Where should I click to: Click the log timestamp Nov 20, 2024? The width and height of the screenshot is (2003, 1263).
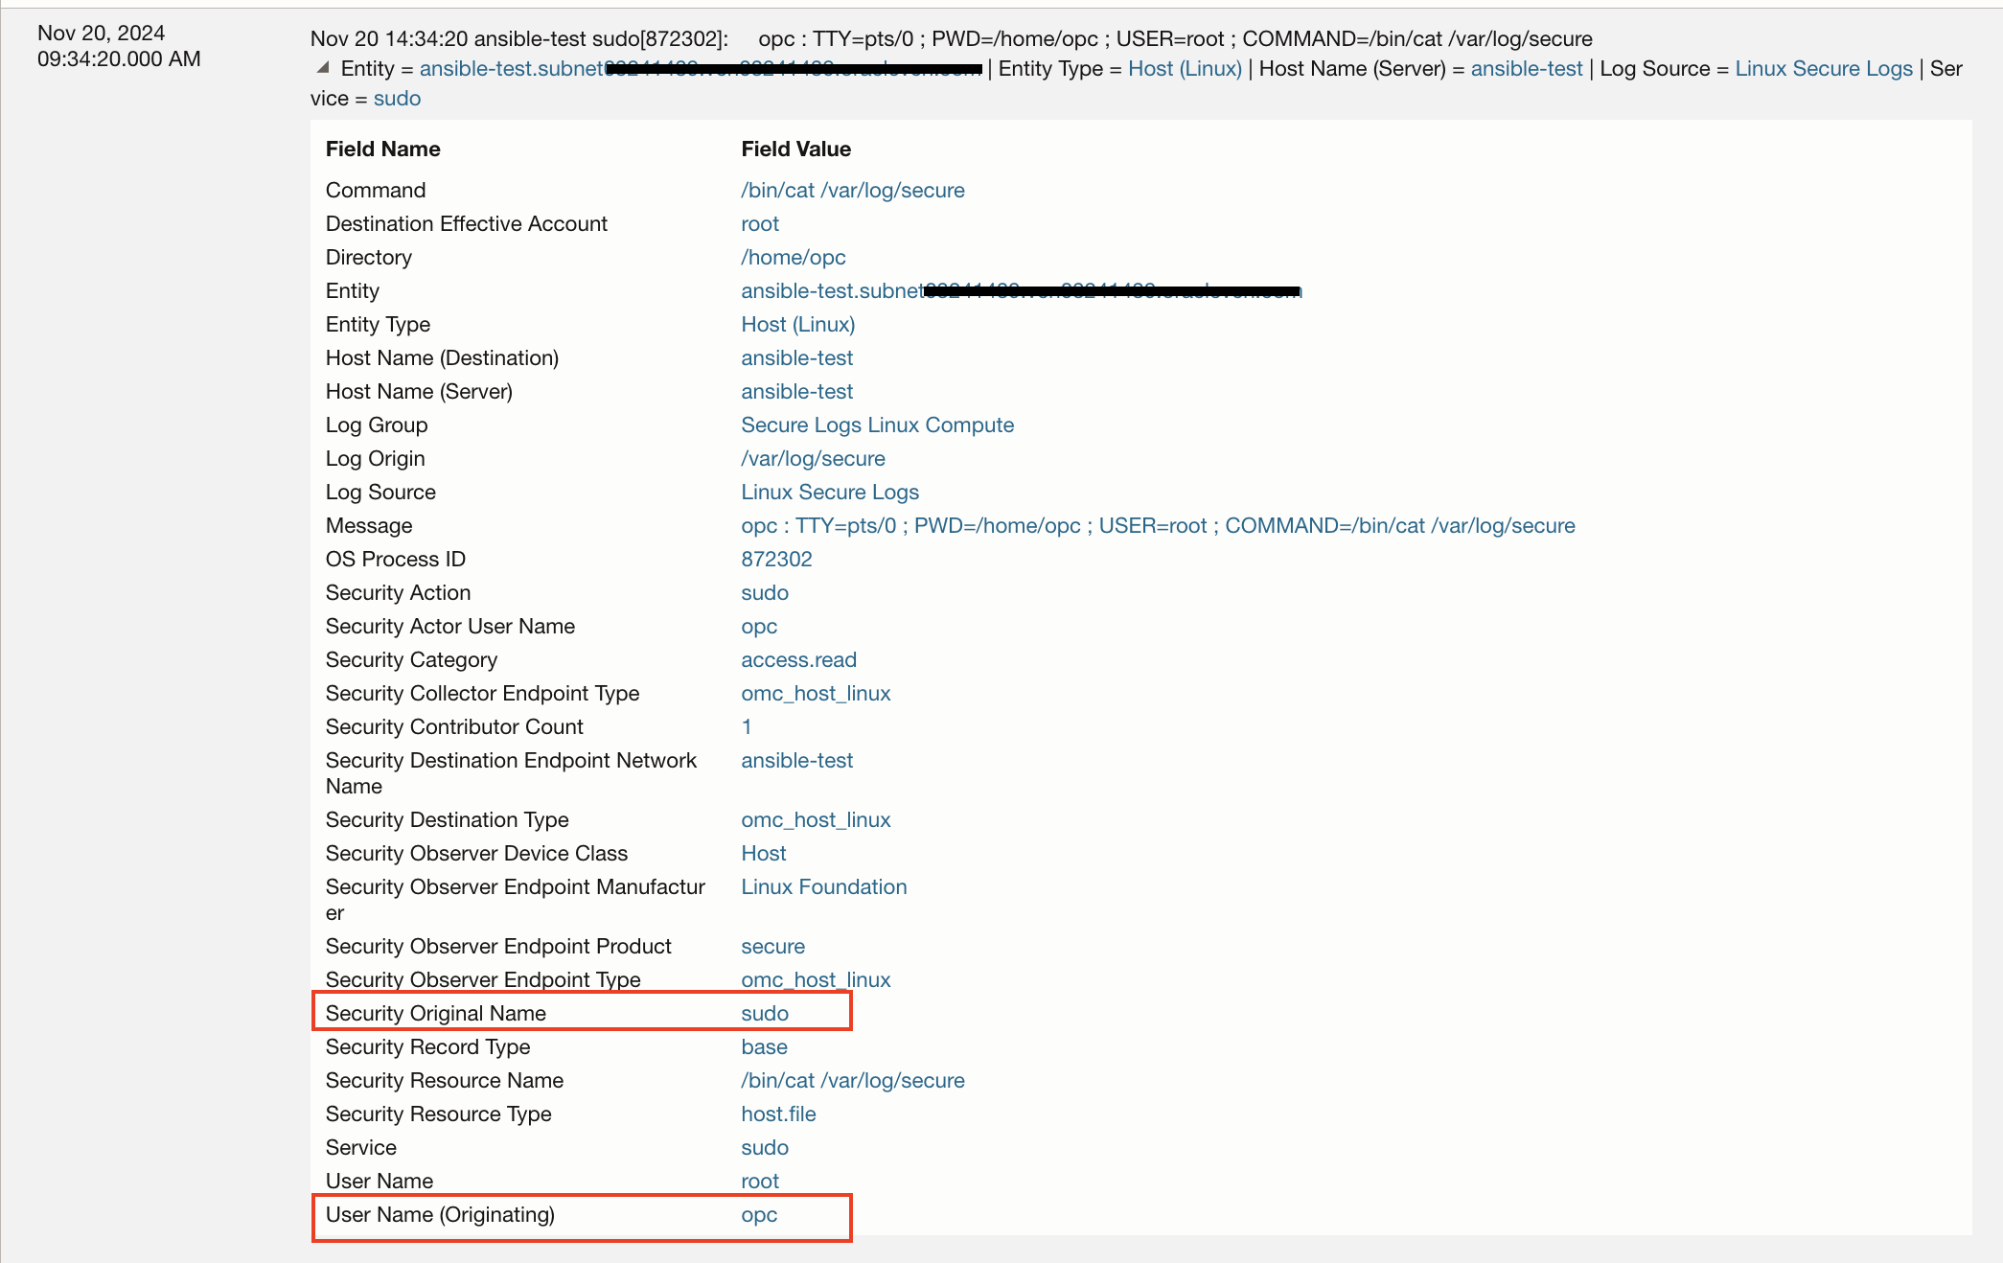tap(102, 34)
